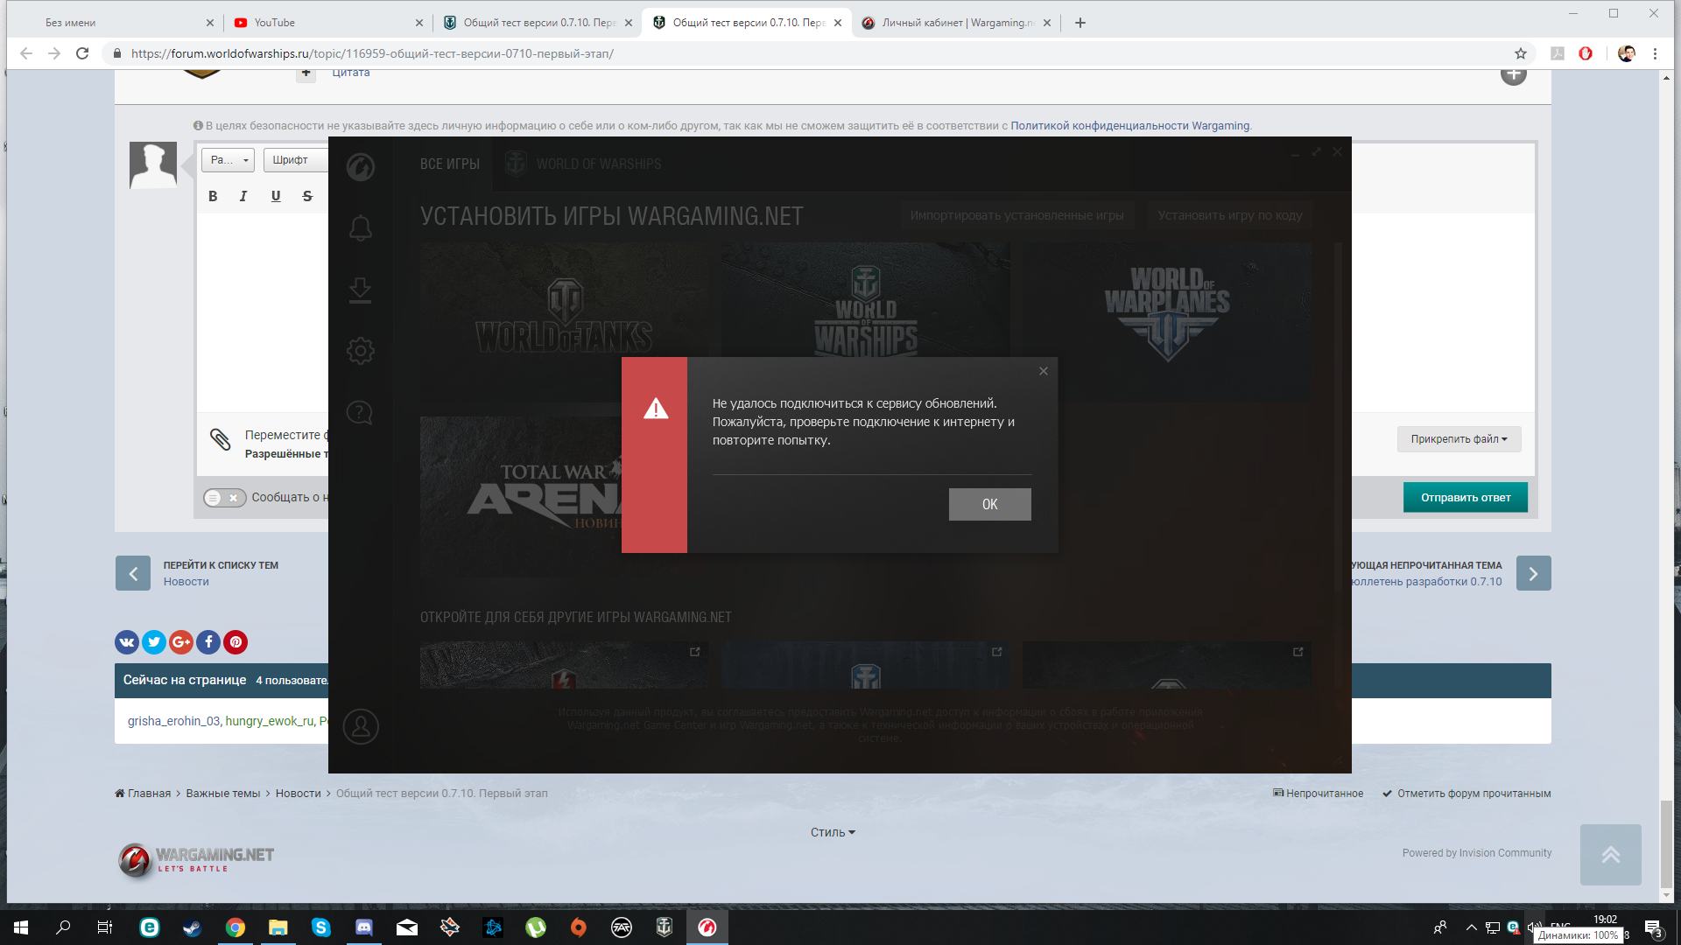1681x945 pixels.
Task: Open user account icon in Game Center
Action: pos(360,726)
